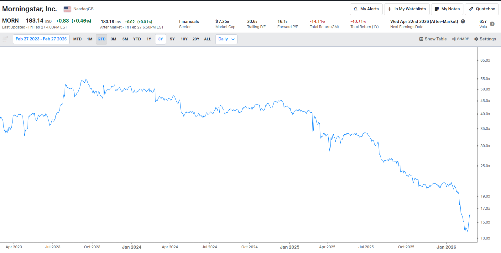Open the date range Feb 27 2023 picker
Screen dimensions: 501x253
coord(41,39)
